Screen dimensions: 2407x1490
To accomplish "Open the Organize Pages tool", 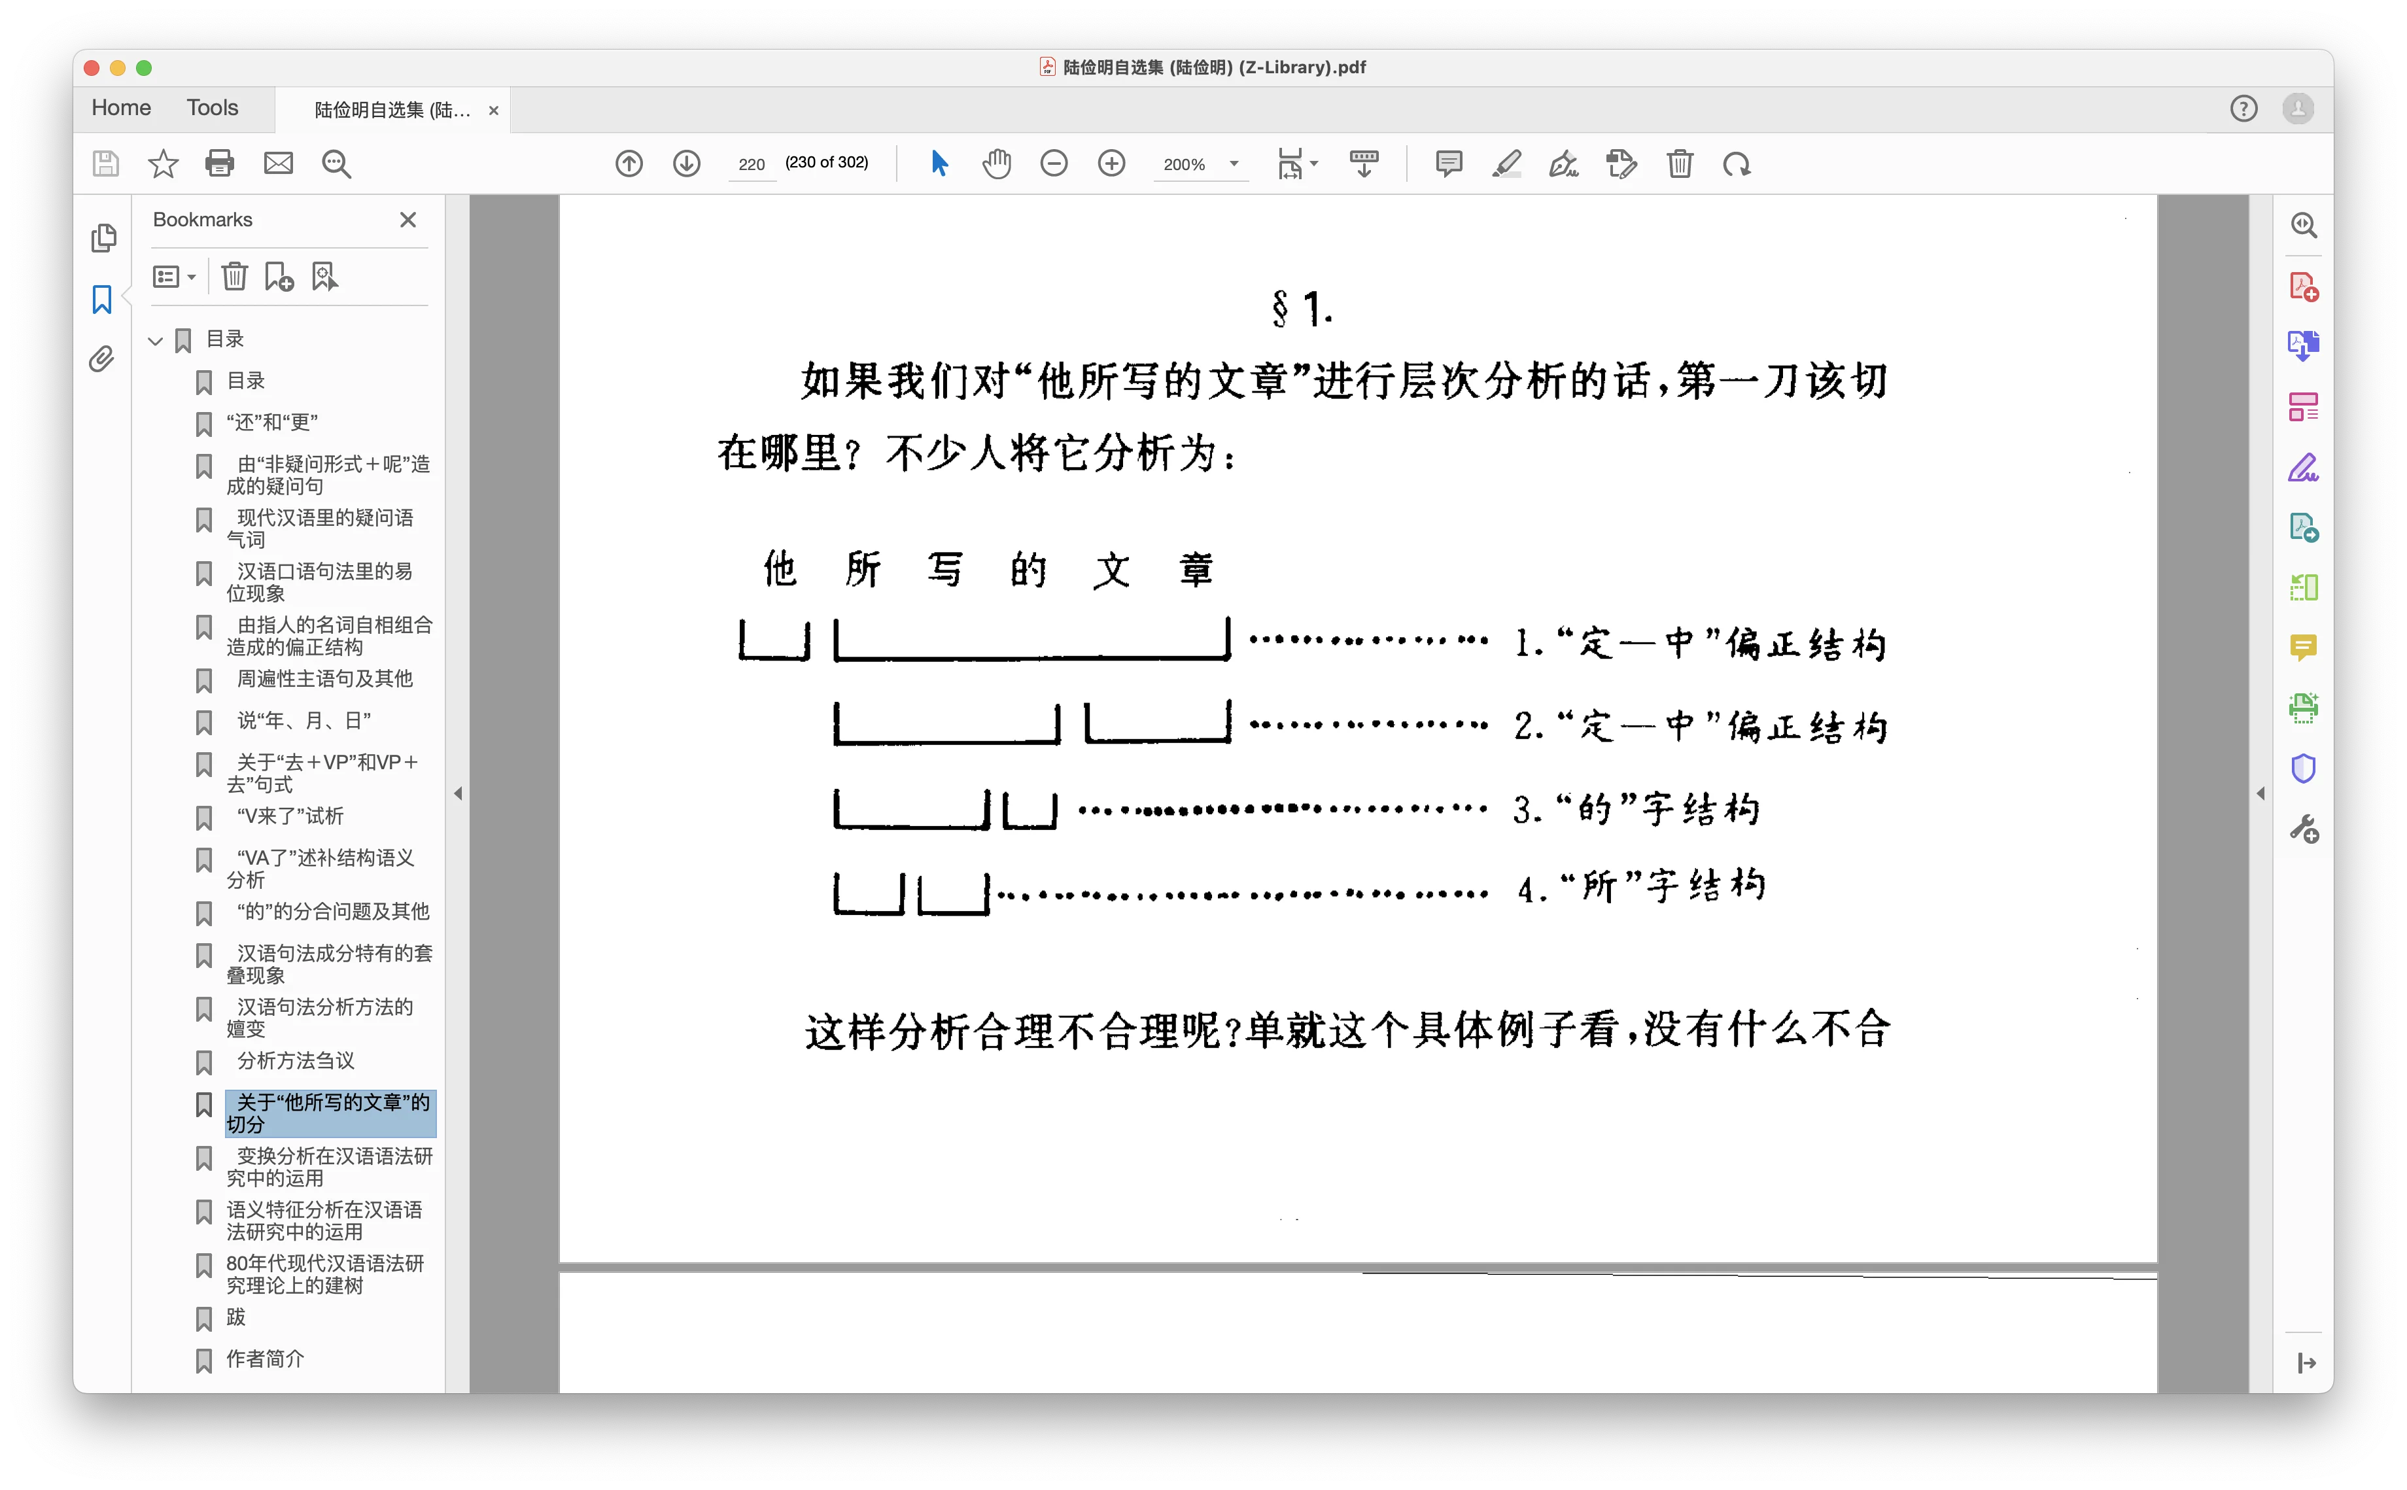I will pyautogui.click(x=2304, y=405).
